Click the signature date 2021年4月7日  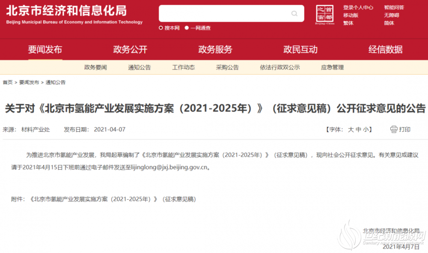click(x=401, y=247)
